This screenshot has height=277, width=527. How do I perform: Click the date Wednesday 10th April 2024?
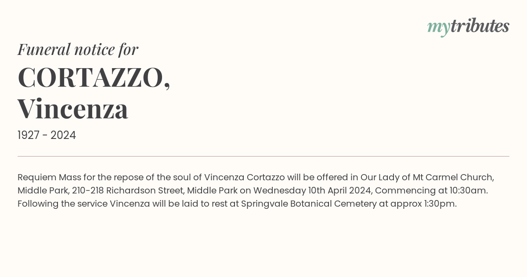click(x=312, y=190)
